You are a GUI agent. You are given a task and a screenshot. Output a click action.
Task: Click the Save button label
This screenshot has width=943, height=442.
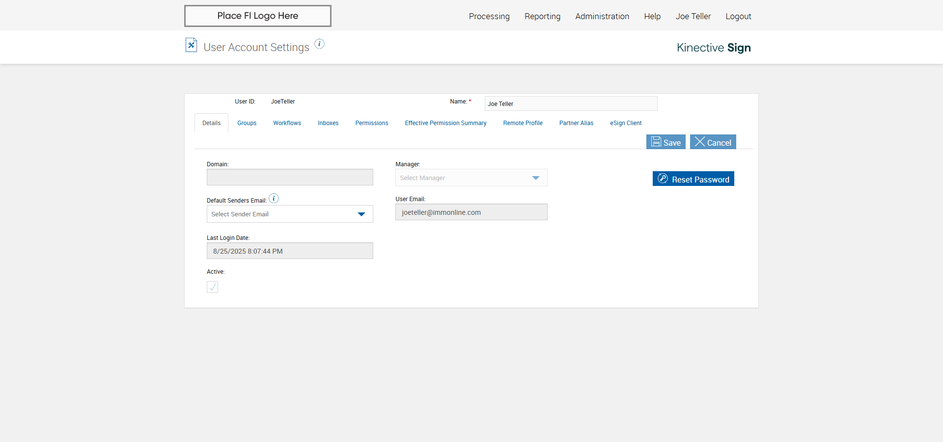(672, 143)
